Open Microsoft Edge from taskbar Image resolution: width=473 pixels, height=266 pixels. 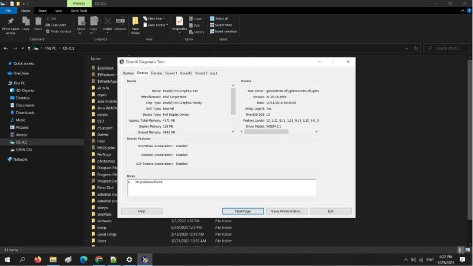coord(83,259)
